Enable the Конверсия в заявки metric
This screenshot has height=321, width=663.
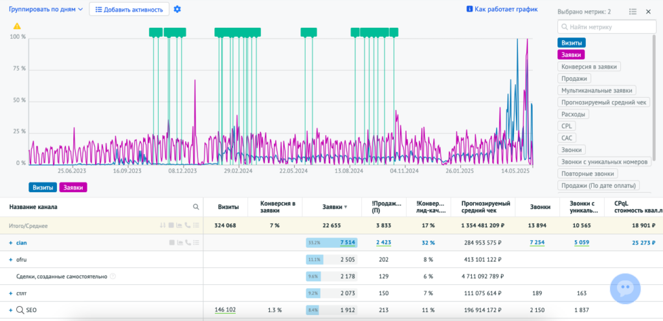[x=589, y=67]
